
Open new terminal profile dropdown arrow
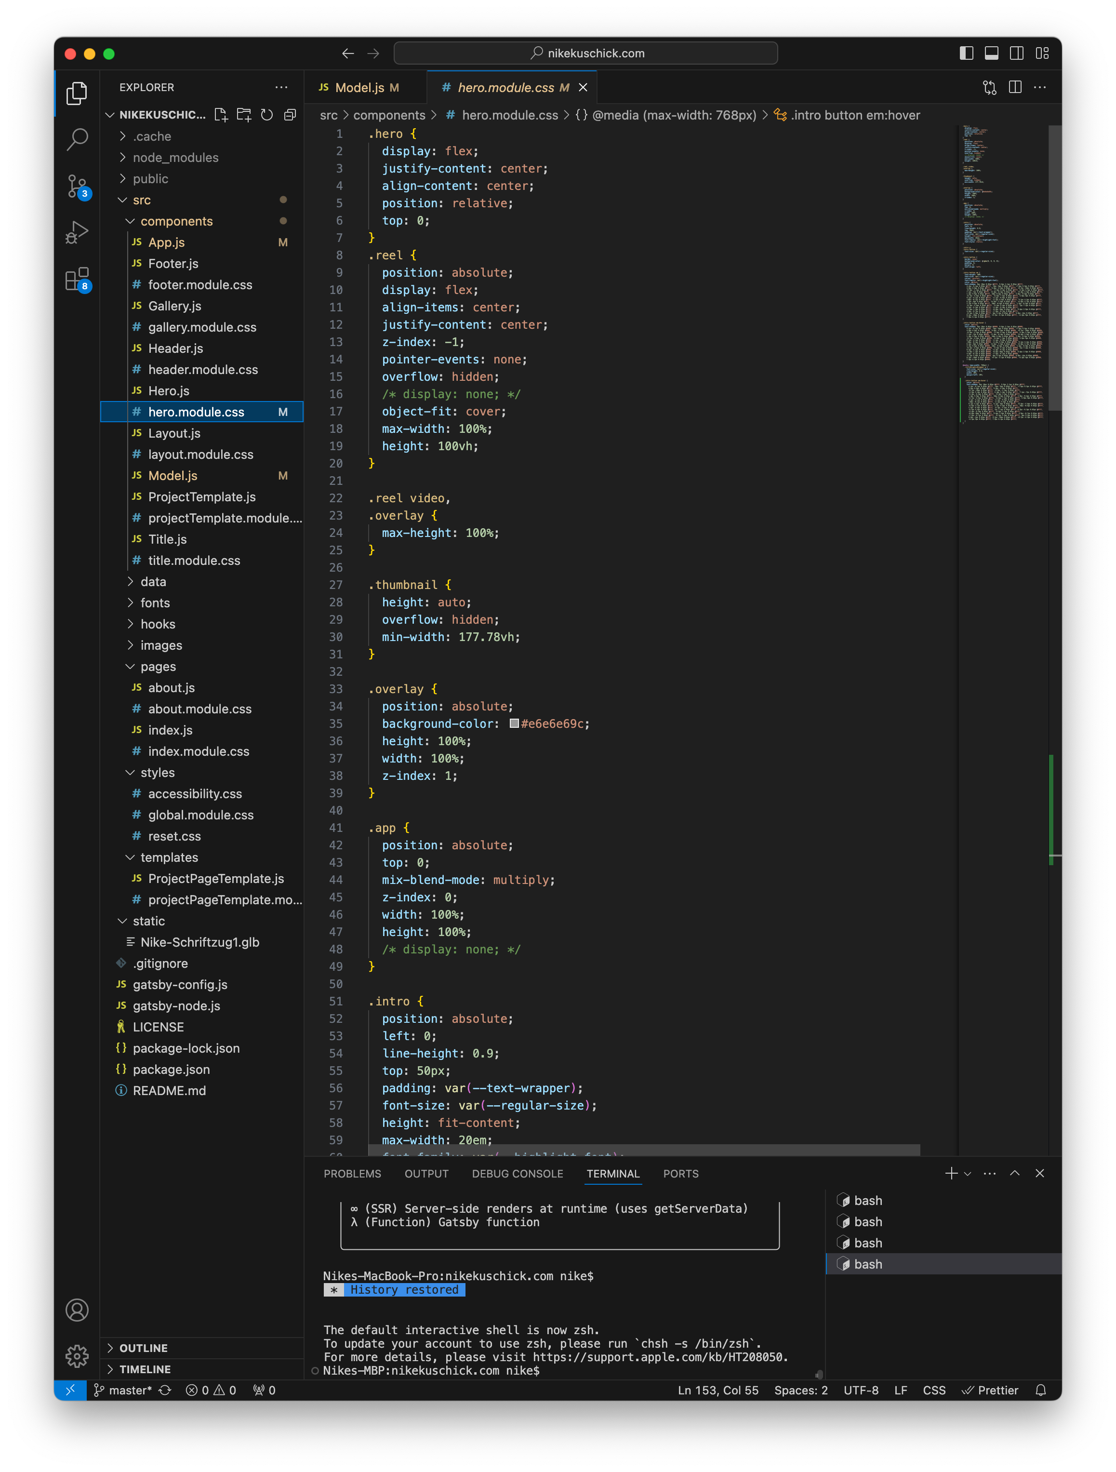coord(968,1174)
